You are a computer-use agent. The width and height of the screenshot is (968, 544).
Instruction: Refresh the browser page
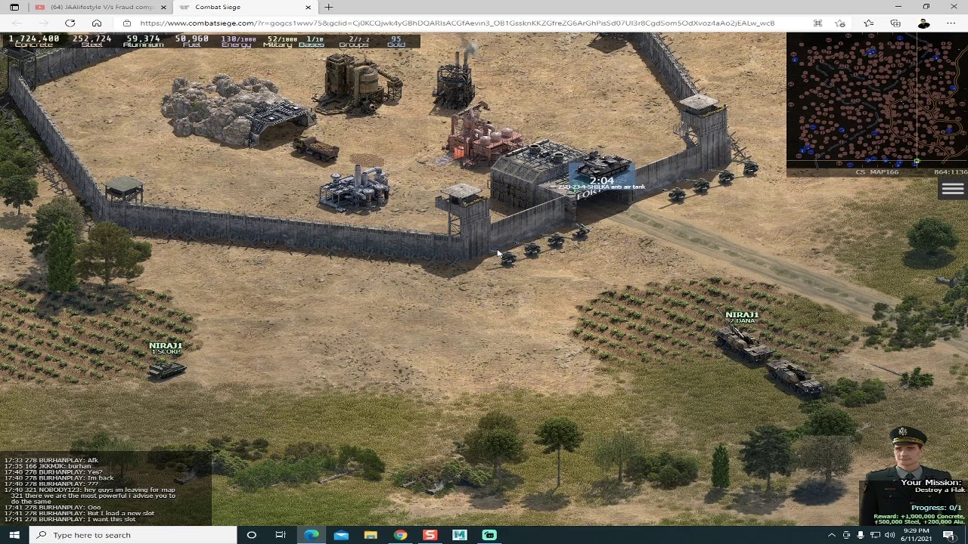(x=70, y=23)
